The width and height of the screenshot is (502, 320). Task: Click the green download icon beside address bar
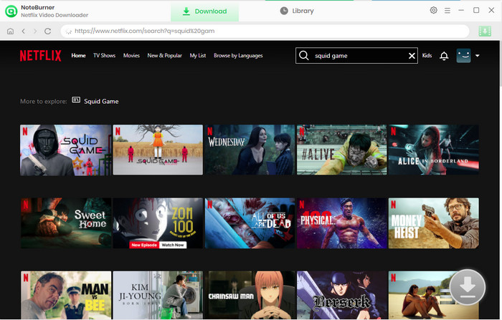tap(485, 31)
